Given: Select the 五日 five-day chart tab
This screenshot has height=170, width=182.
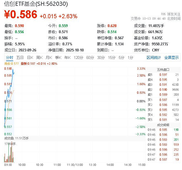Looking at the screenshot, I should coord(20,57).
